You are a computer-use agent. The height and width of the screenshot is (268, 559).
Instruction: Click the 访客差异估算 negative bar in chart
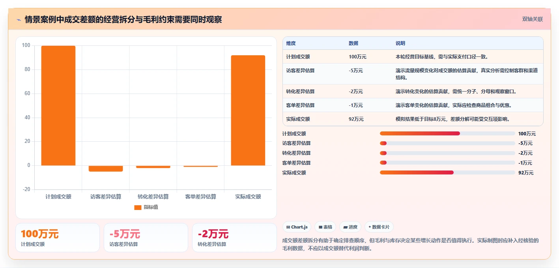click(x=106, y=169)
